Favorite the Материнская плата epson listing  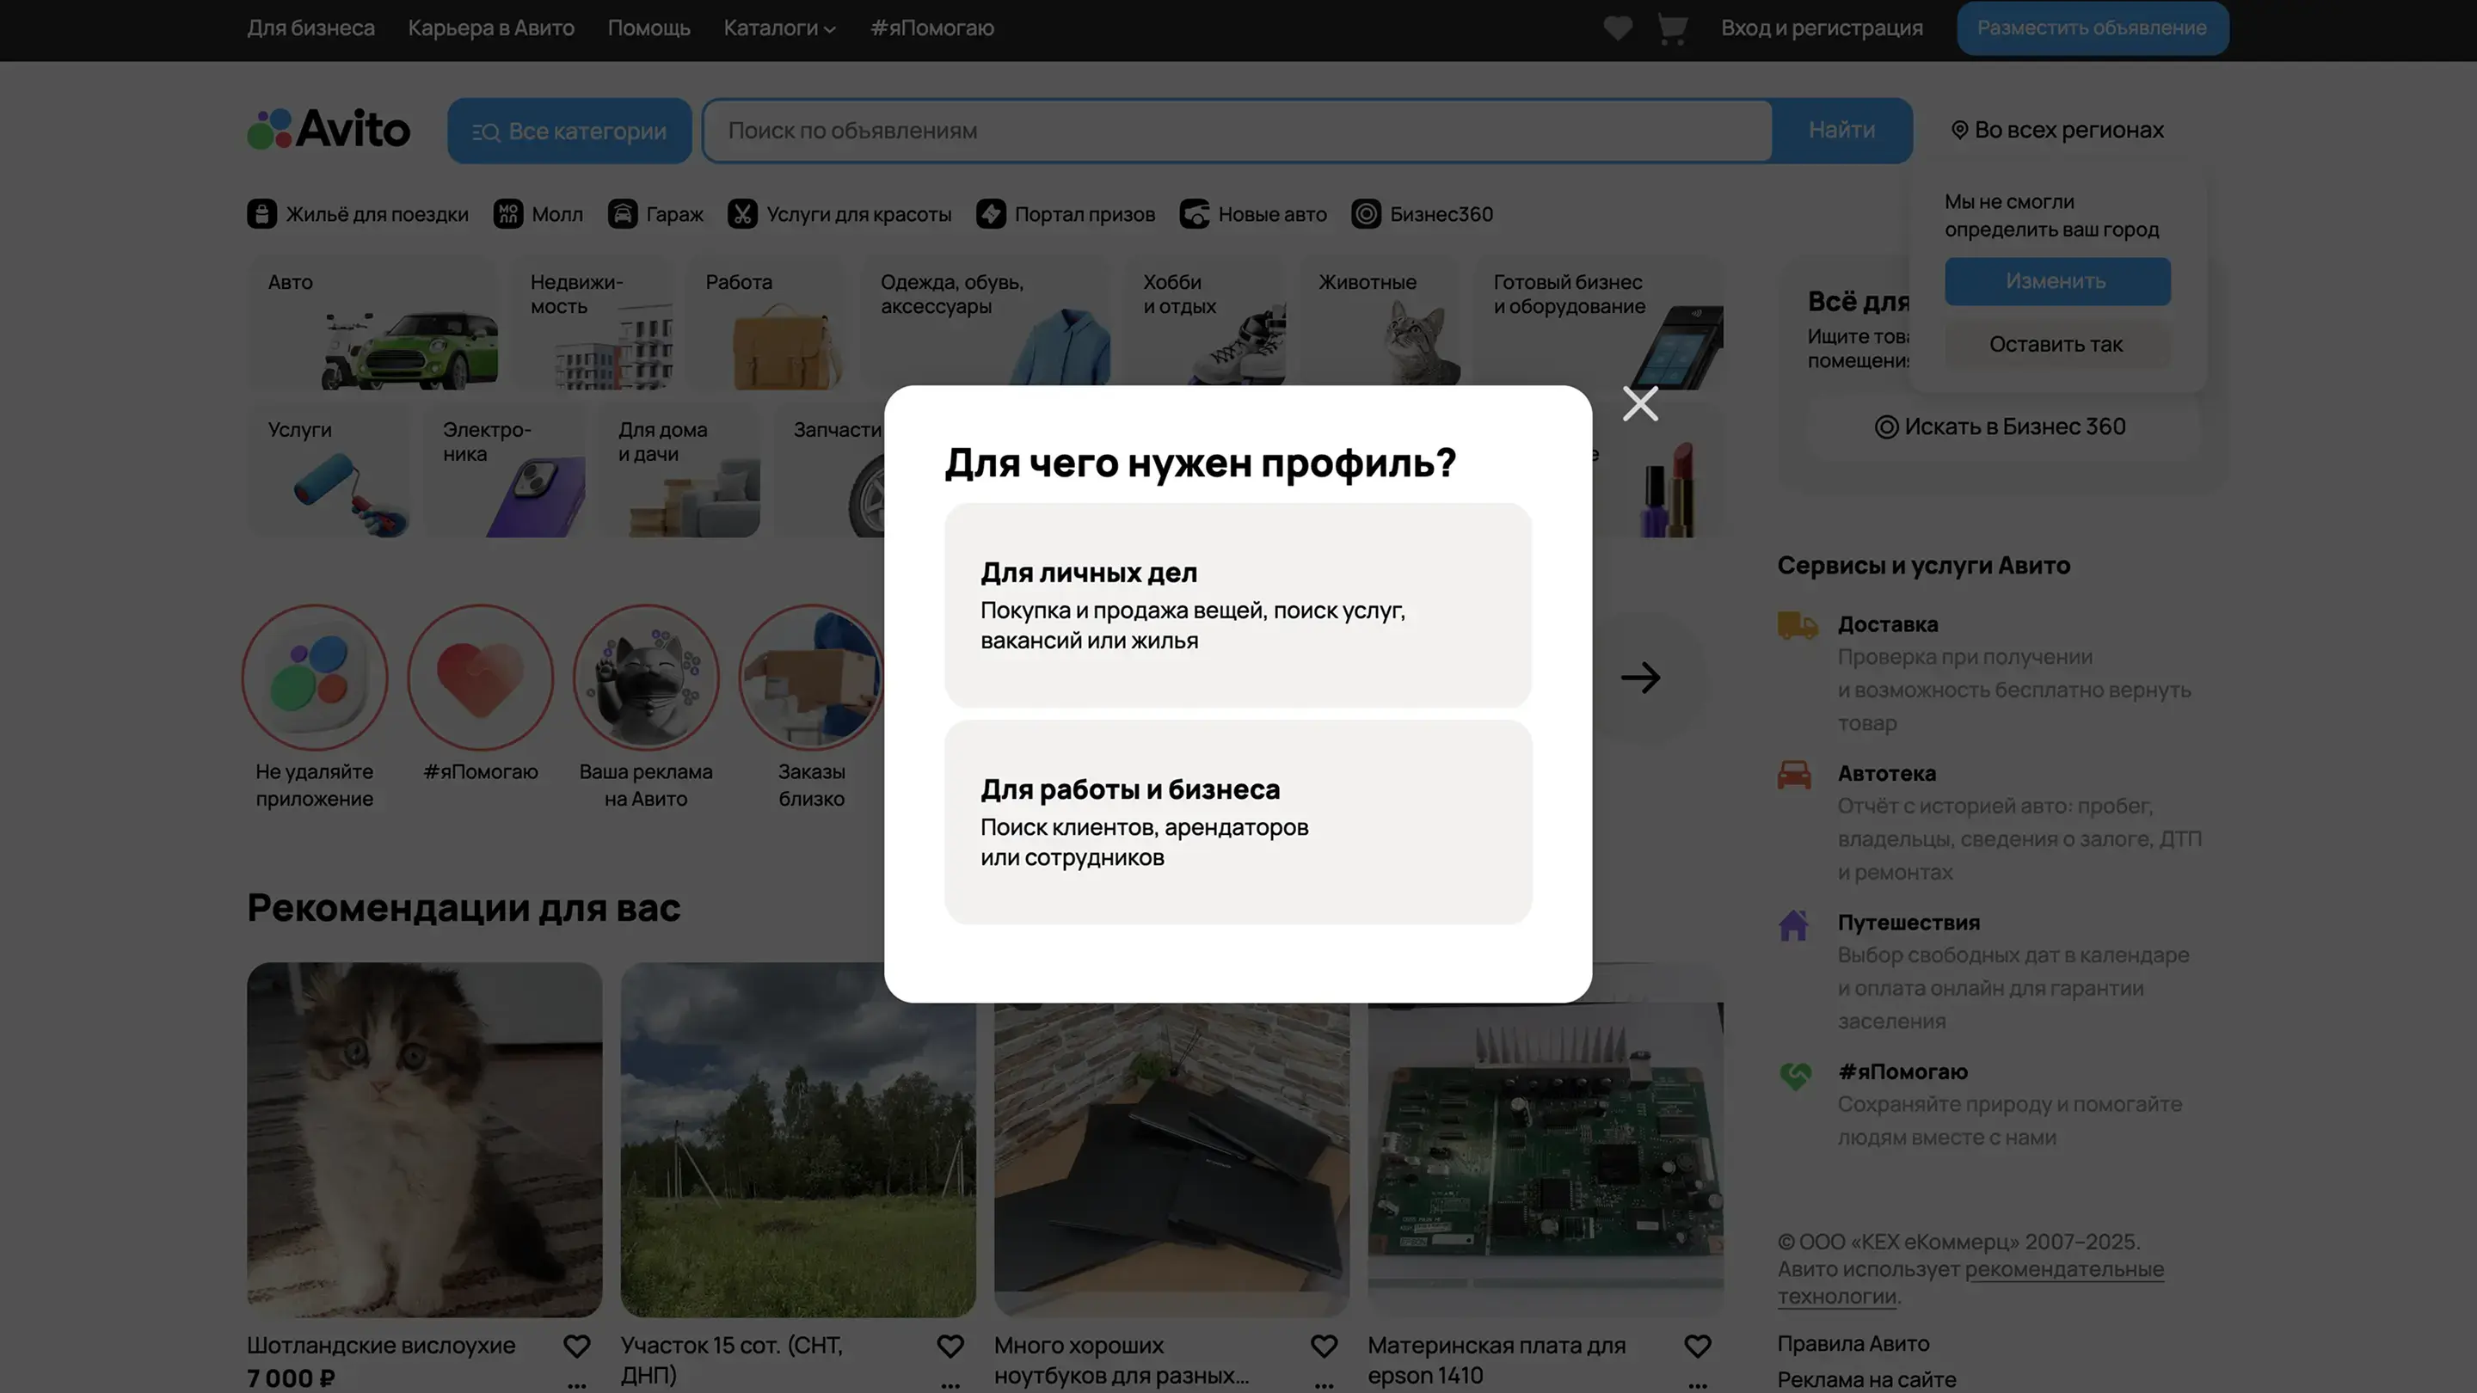[x=1697, y=1346]
